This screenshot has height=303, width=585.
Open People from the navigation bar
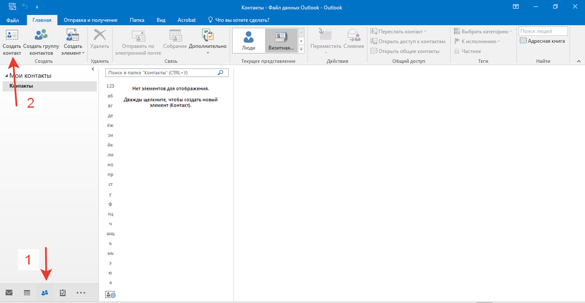click(x=45, y=293)
